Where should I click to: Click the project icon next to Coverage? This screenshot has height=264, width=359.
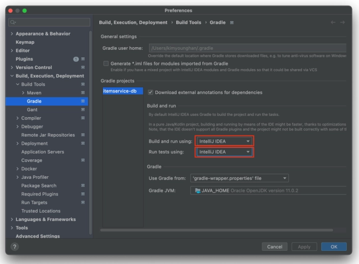tap(83, 160)
